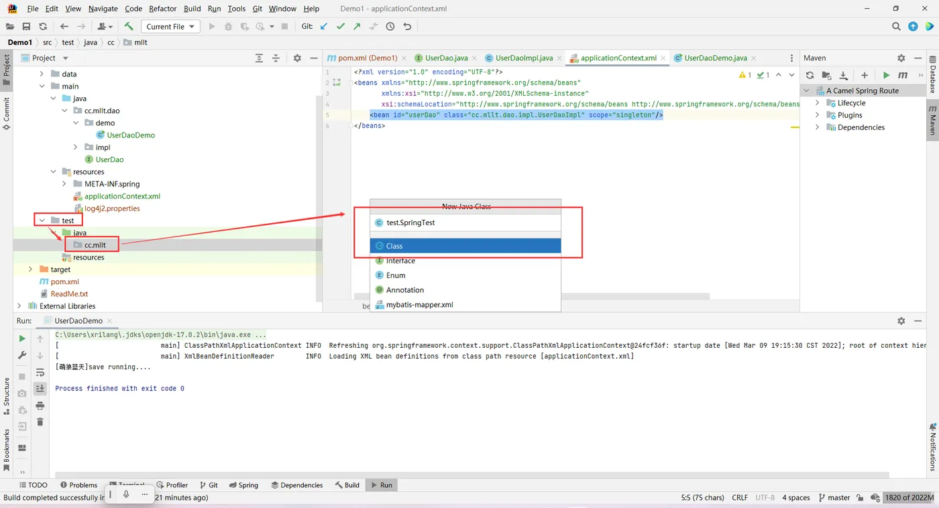Open the Refactor menu
The height and width of the screenshot is (508, 939).
(163, 9)
